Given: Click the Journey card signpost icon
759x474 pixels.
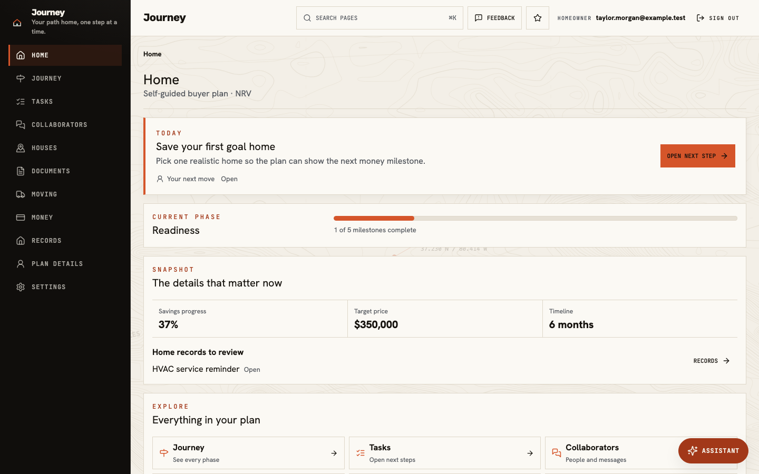Looking at the screenshot, I should (x=164, y=453).
